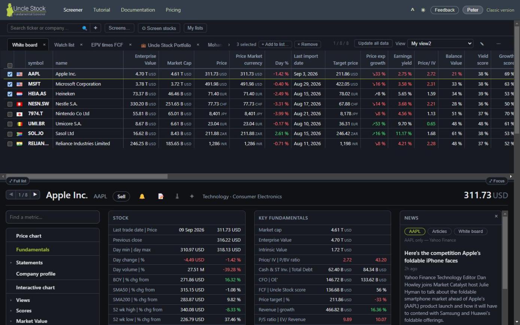Image resolution: width=520 pixels, height=325 pixels.
Task: Expand the Views section
Action: coord(11,300)
